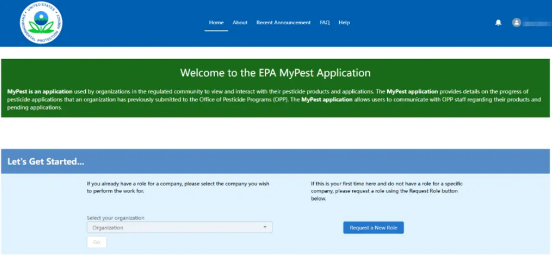The height and width of the screenshot is (258, 552).
Task: Click the Organization dropdown arrow
Action: point(265,228)
